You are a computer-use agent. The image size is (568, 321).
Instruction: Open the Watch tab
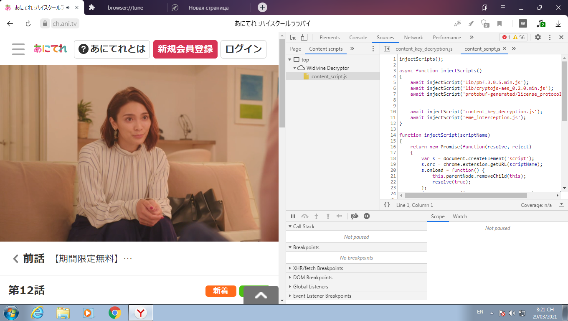(460, 216)
